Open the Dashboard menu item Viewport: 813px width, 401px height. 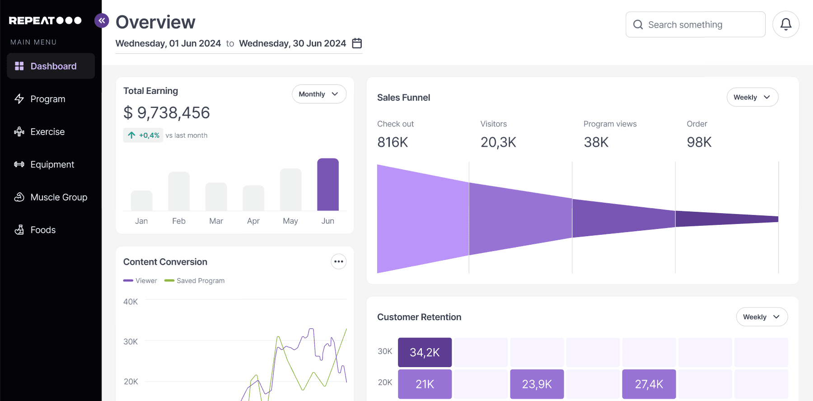click(x=51, y=66)
